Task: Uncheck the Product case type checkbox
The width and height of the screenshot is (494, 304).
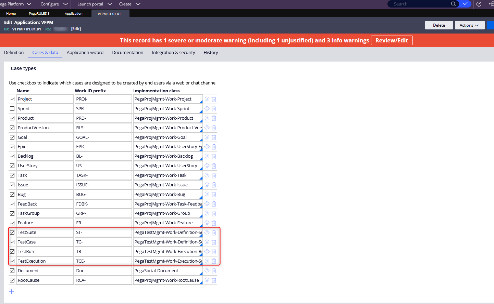Action: (x=12, y=118)
